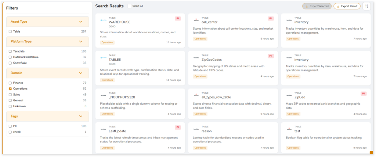Click the sort order icon button
376x157 pixels.
[366, 6]
